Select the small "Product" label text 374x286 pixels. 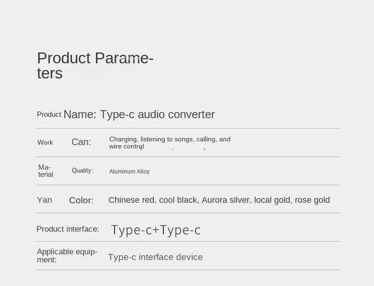point(49,114)
